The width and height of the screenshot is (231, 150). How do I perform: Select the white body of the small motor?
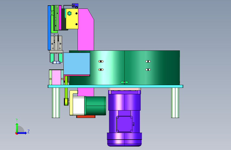pyautogui.click(x=79, y=106)
